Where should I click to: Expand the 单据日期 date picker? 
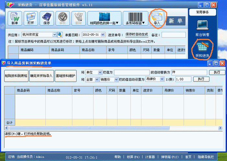103,34
